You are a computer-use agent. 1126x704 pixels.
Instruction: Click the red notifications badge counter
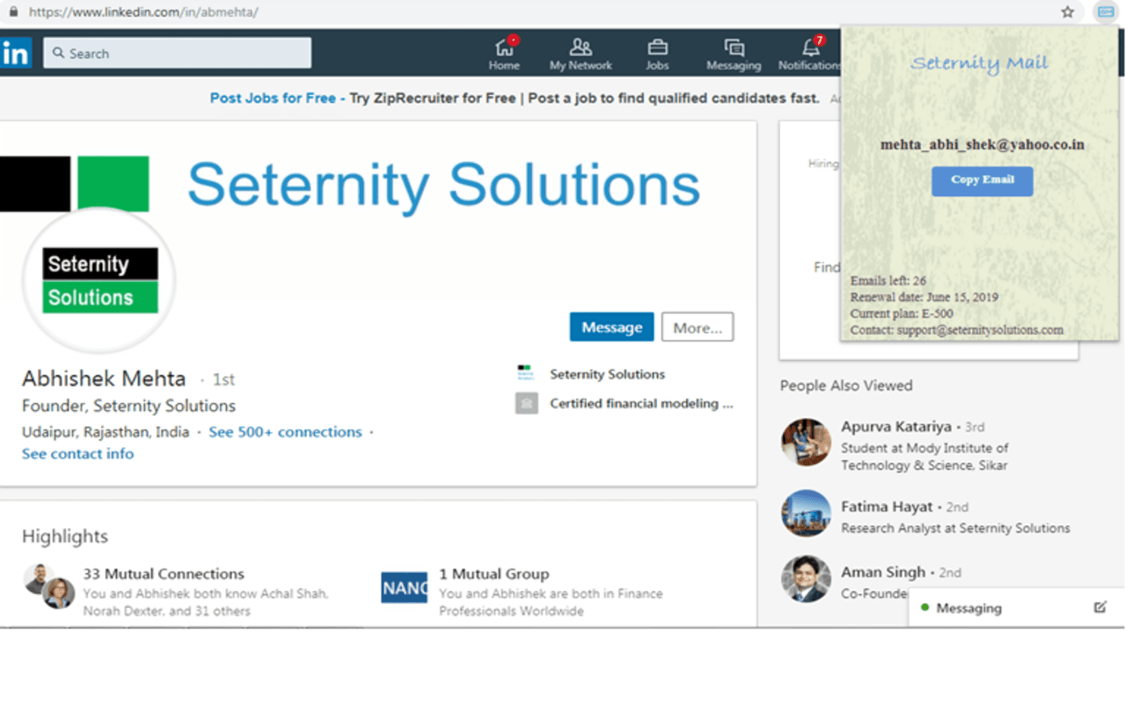point(818,40)
